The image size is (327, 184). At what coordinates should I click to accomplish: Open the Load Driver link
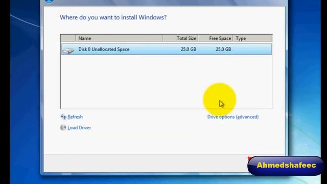pyautogui.click(x=79, y=128)
